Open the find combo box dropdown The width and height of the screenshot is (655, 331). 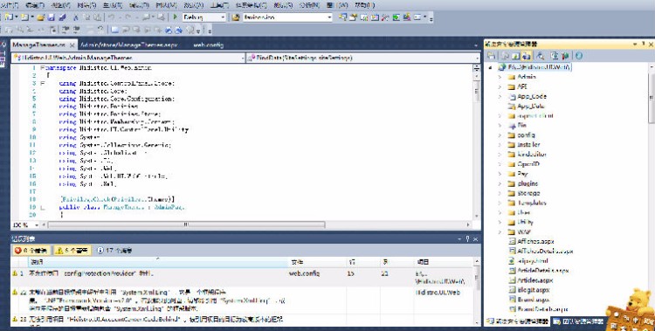coord(329,17)
